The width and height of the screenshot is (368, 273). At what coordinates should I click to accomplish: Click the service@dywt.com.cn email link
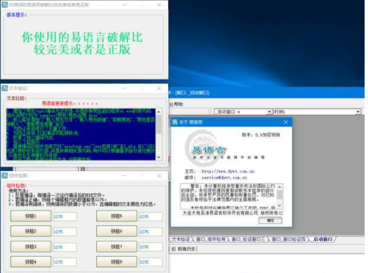click(224, 178)
